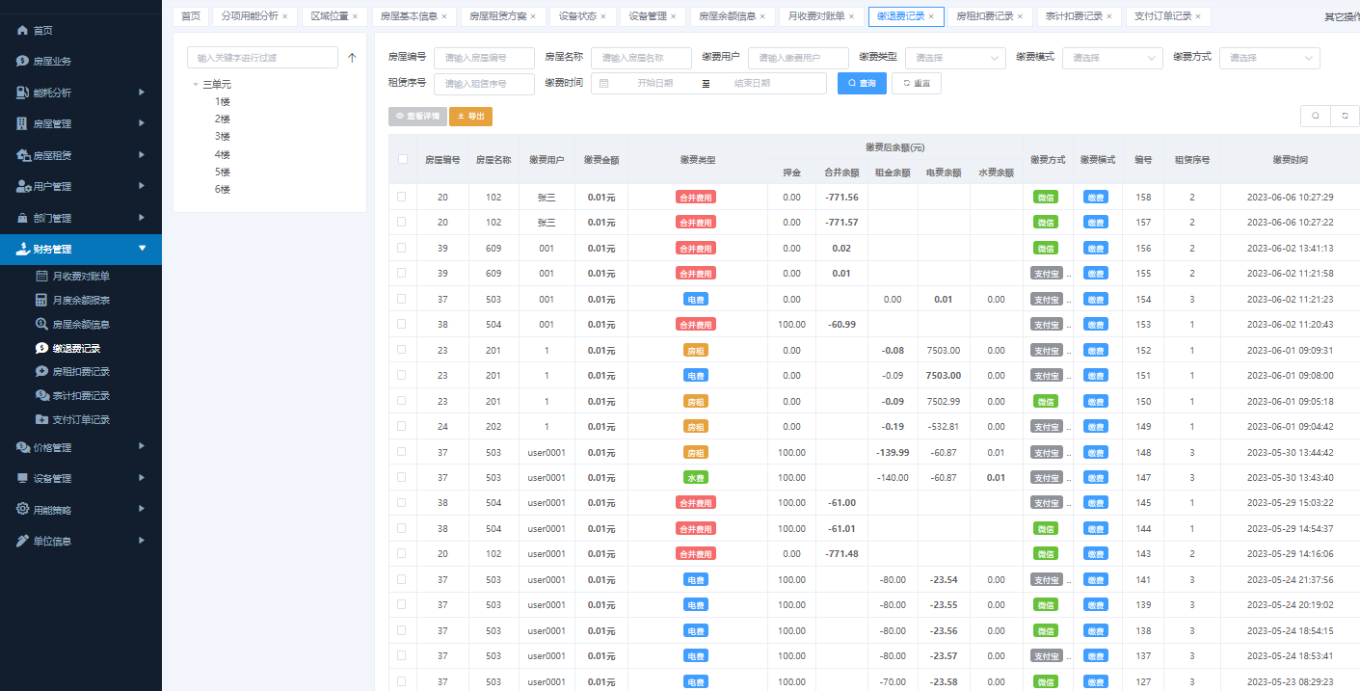
Task: Click the sidebar 缴退费记录 icon
Action: (41, 348)
